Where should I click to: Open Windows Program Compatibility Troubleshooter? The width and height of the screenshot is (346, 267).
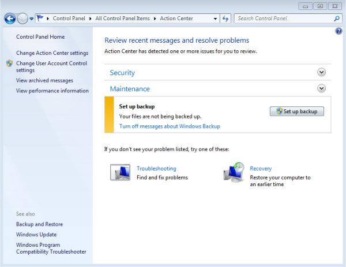[51, 248]
